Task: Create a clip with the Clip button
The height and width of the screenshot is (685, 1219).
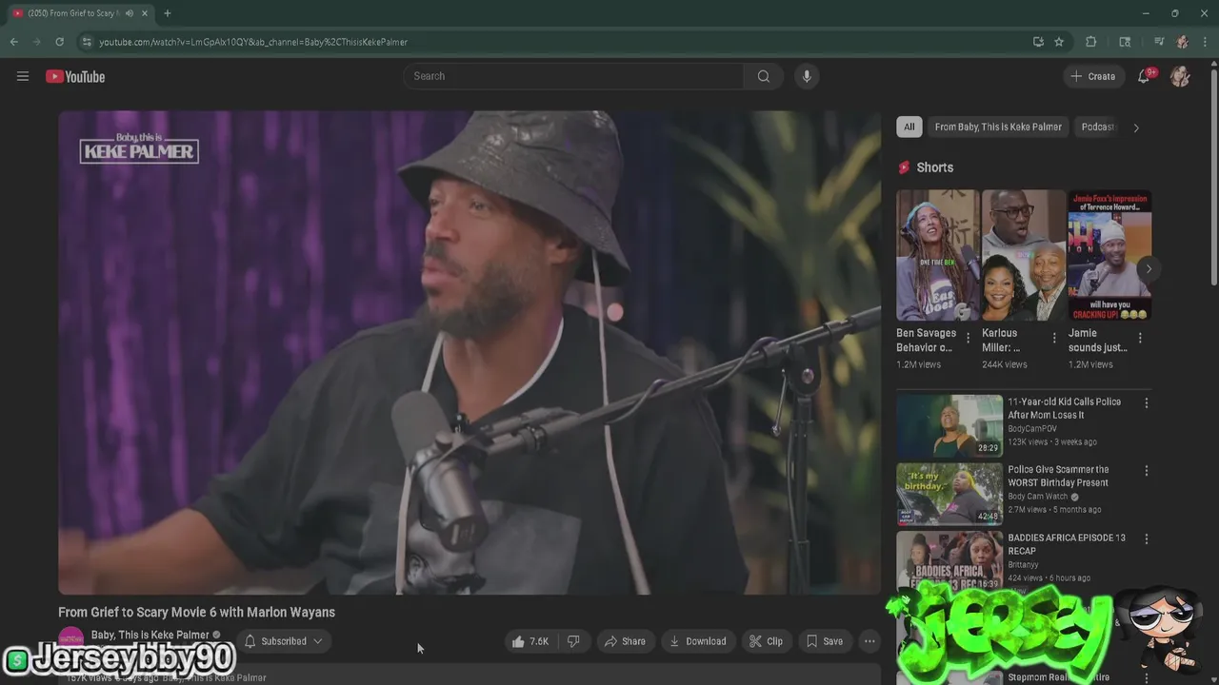Action: click(x=766, y=641)
